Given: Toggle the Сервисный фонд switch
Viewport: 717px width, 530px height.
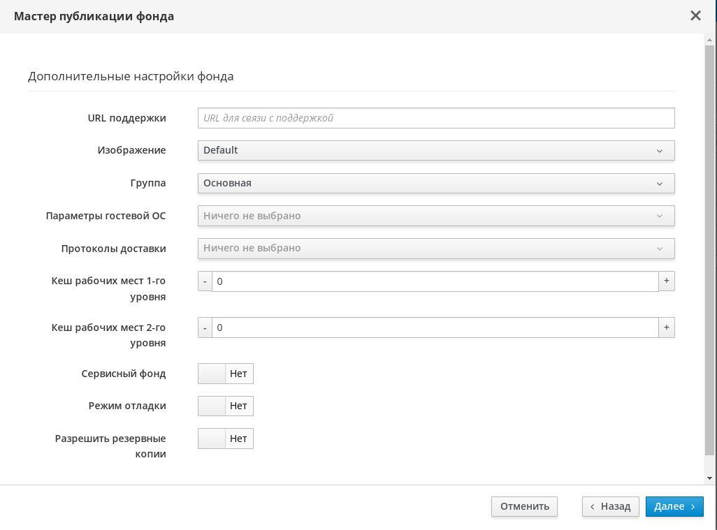Looking at the screenshot, I should [x=225, y=374].
